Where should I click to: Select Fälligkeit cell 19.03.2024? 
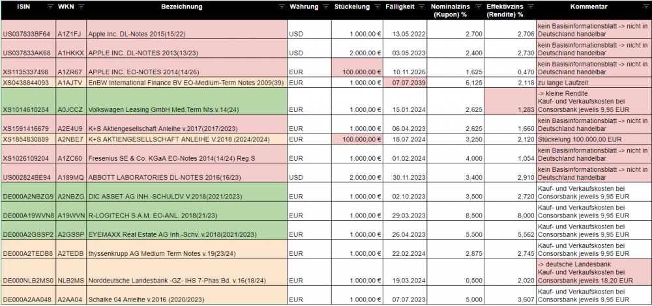pos(405,272)
